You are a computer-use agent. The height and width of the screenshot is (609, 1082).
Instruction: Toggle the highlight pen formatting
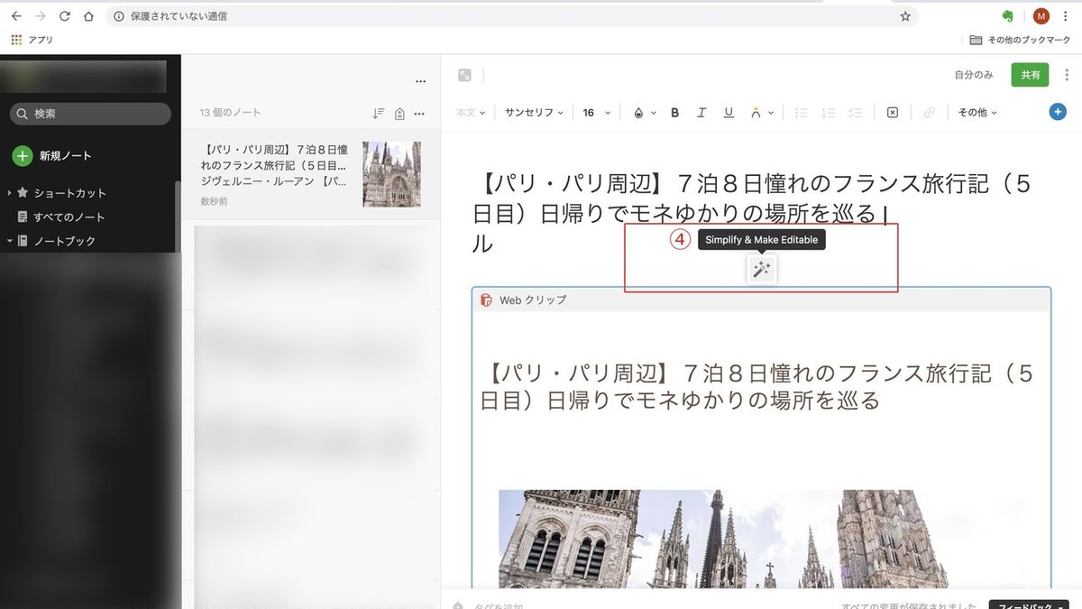pos(757,112)
